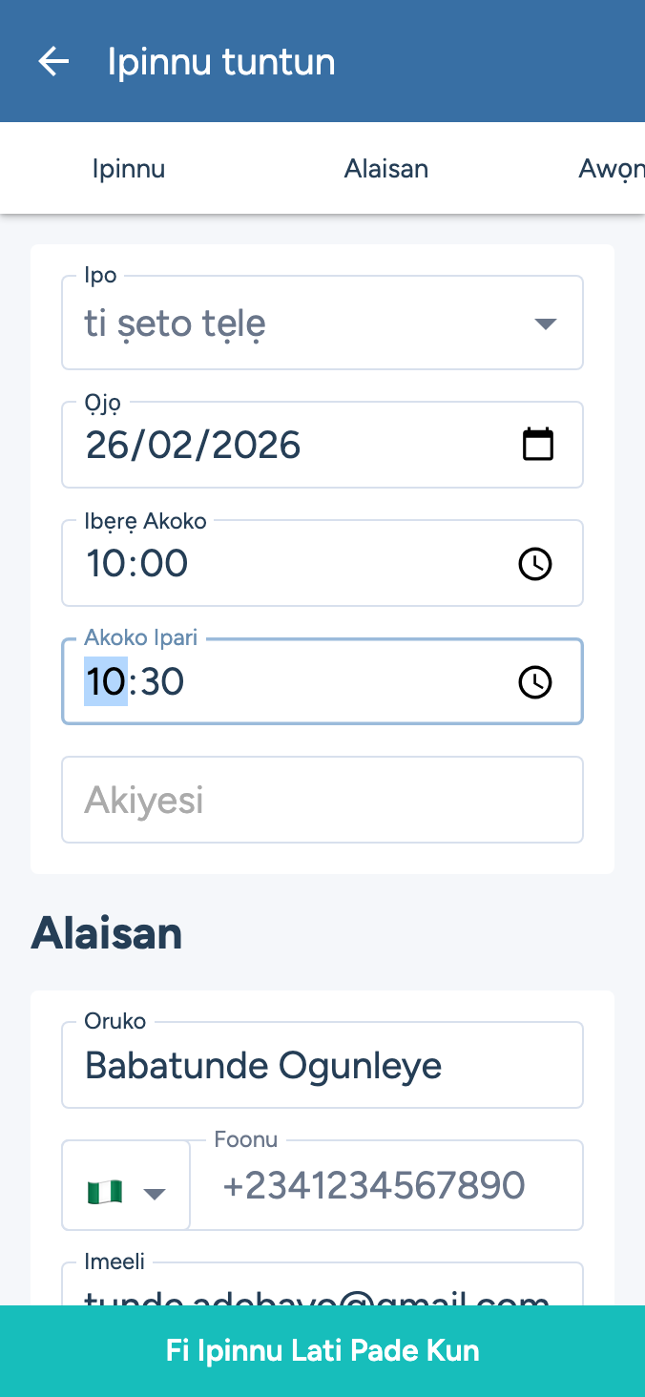Open the calendar picker icon in Ọjọ field
Screen dimensions: 645x1397
pos(538,445)
